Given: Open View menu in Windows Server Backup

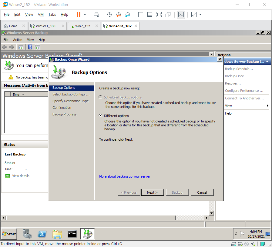Looking at the screenshot, I should click(30, 40).
